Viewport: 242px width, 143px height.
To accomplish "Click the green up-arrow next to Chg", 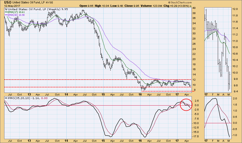I will [191, 5].
